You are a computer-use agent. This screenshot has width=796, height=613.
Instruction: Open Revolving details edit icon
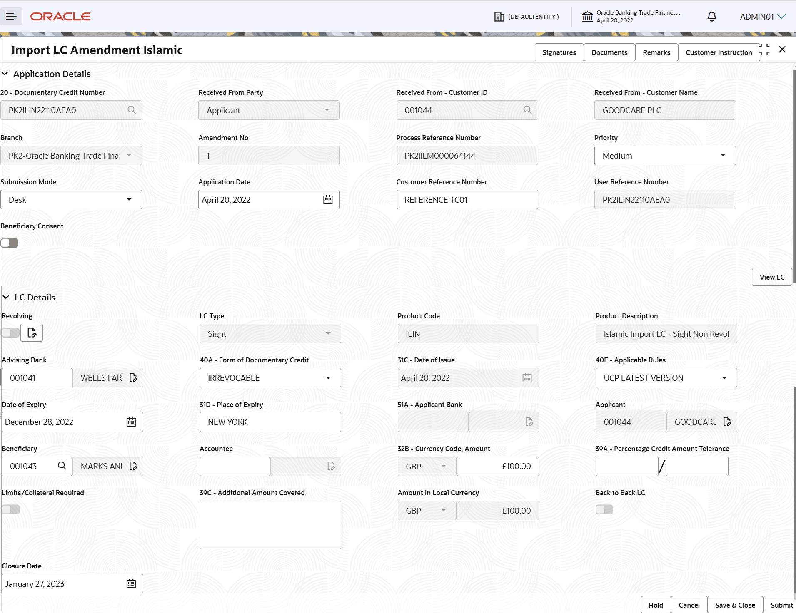coord(32,333)
